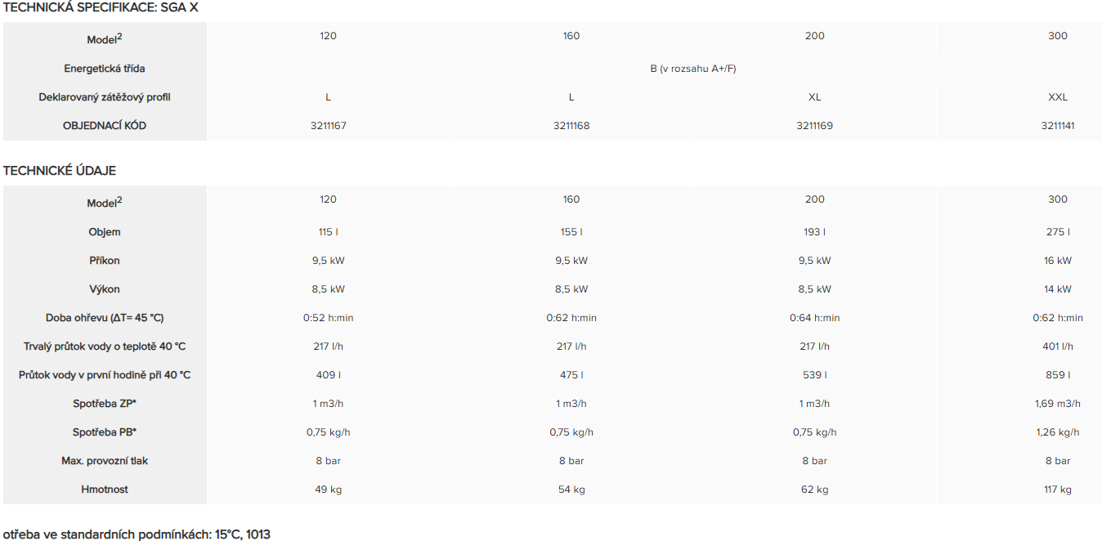Select the 3211141 order code
Image resolution: width=1102 pixels, height=541 pixels.
click(1058, 126)
